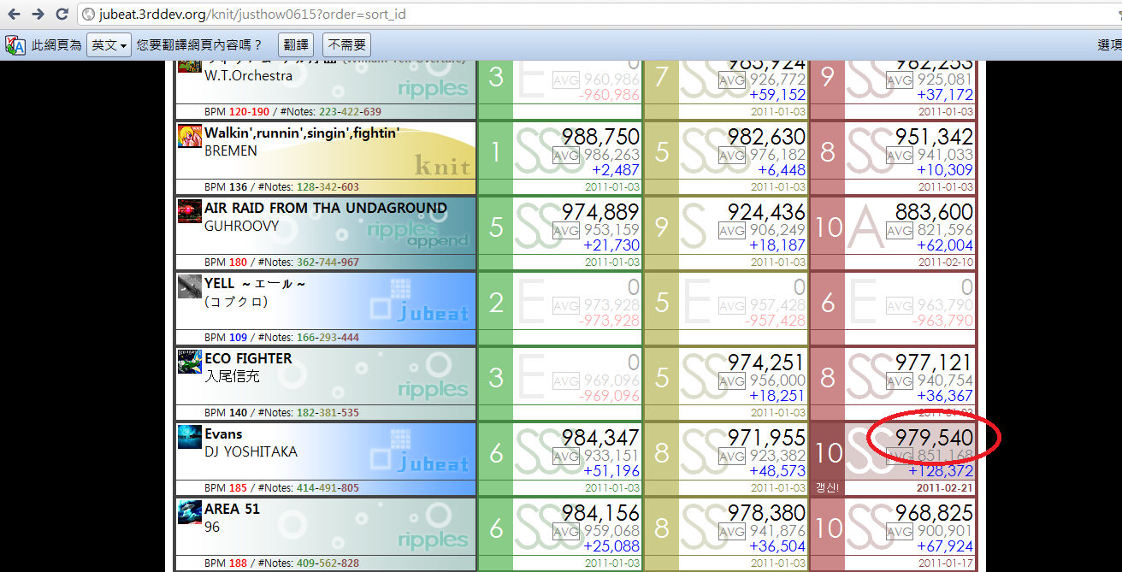Click the 翻譯 translate button

[x=296, y=45]
